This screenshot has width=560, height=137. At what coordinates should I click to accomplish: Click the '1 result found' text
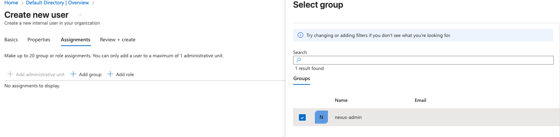309,68
